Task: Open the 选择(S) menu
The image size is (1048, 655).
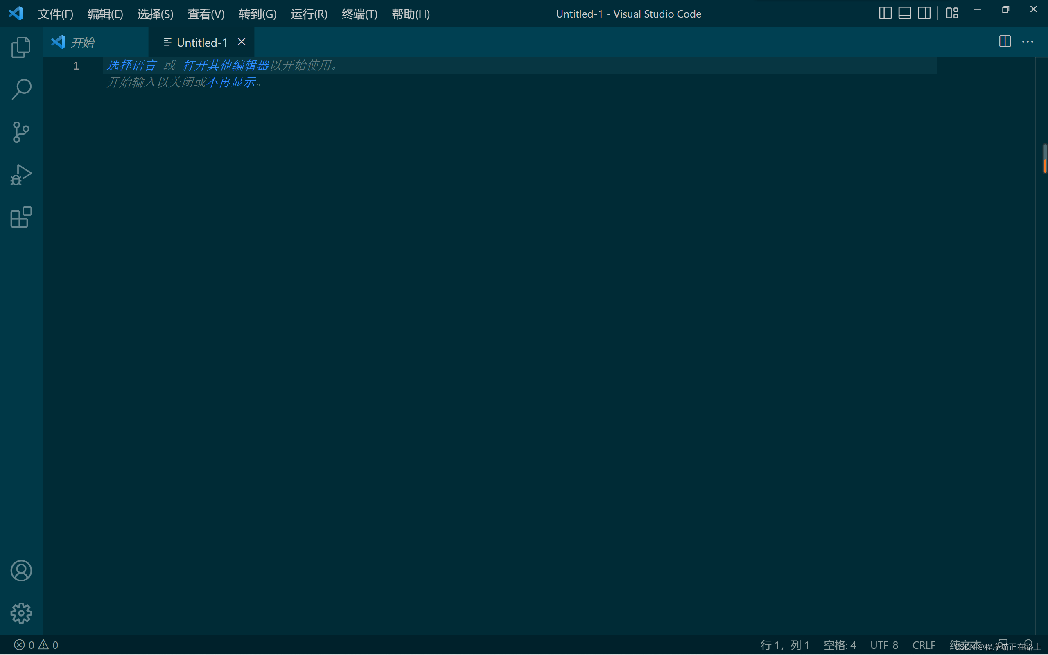Action: point(155,14)
